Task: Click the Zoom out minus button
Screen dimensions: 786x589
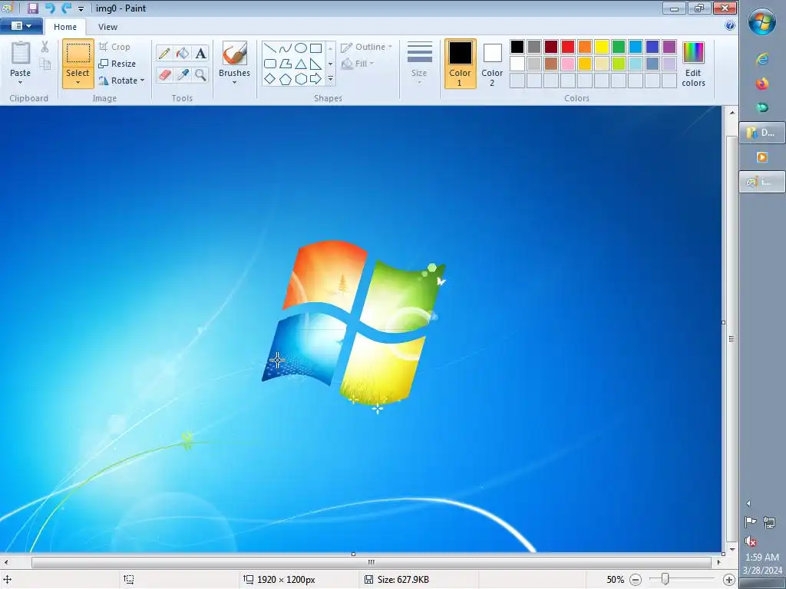Action: coord(635,580)
